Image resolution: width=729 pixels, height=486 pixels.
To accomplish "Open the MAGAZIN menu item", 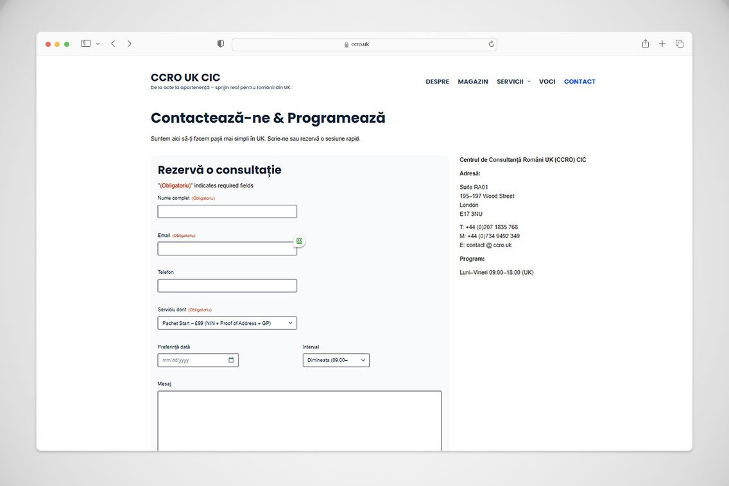I will point(473,82).
